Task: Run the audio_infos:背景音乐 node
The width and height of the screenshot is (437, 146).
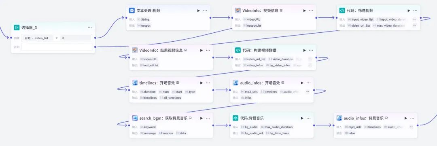Action: (x=406, y=118)
